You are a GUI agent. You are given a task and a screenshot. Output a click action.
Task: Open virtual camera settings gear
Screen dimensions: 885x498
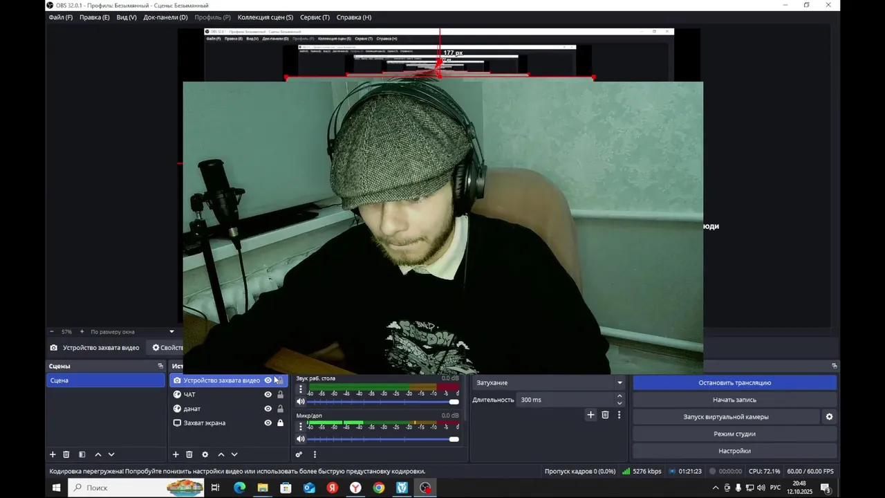(829, 416)
